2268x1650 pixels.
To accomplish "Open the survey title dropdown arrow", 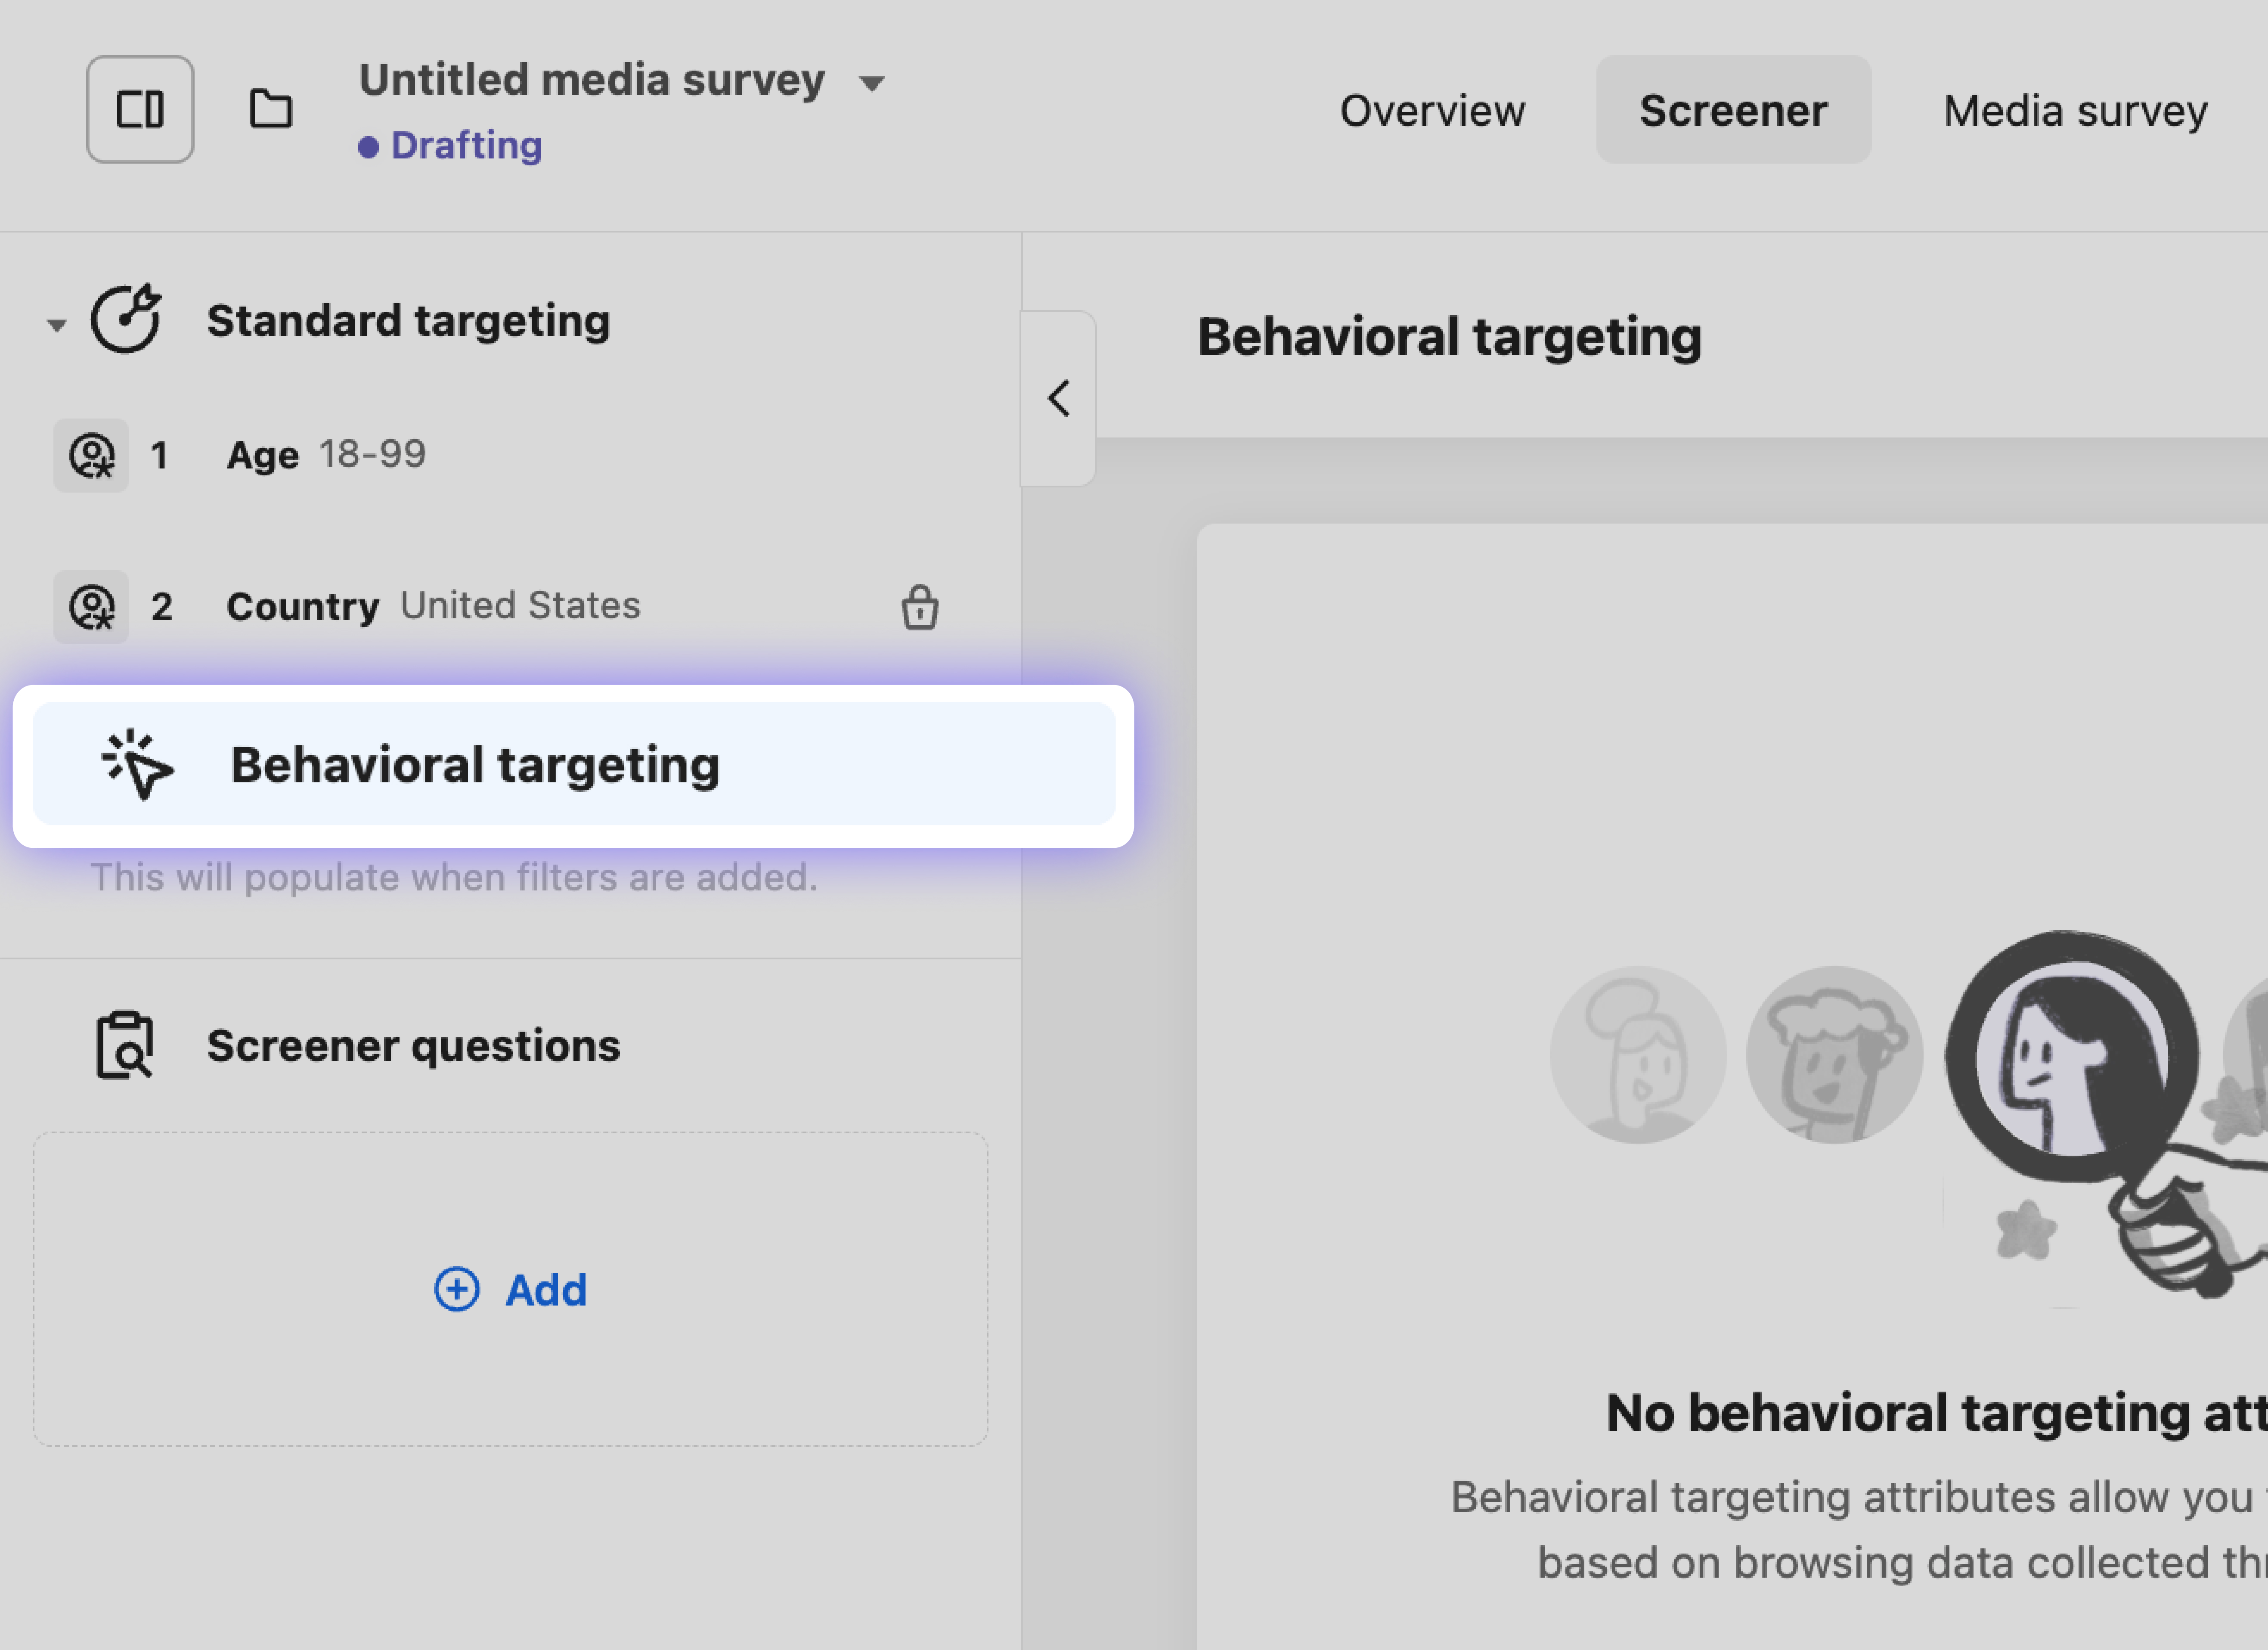I will pos(872,83).
